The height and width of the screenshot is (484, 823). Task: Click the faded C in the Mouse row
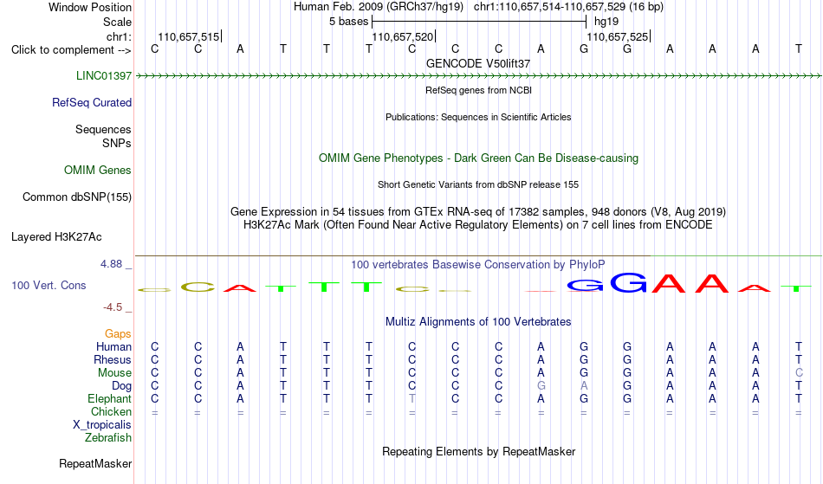click(x=799, y=373)
